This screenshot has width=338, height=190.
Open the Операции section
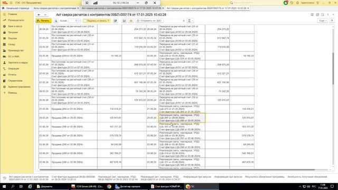14,69
